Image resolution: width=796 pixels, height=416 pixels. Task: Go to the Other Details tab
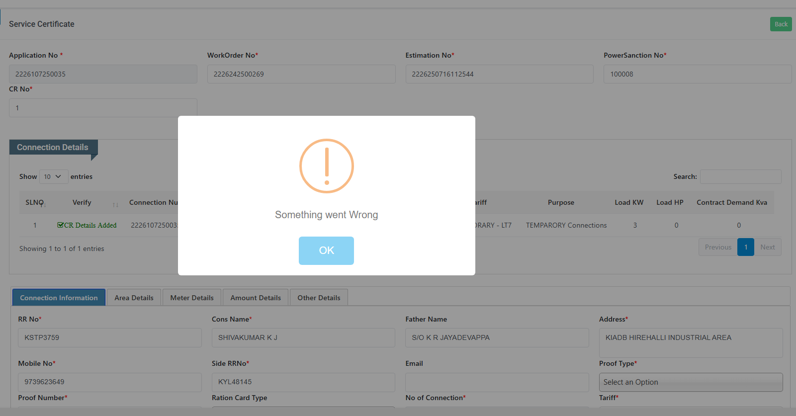(319, 298)
